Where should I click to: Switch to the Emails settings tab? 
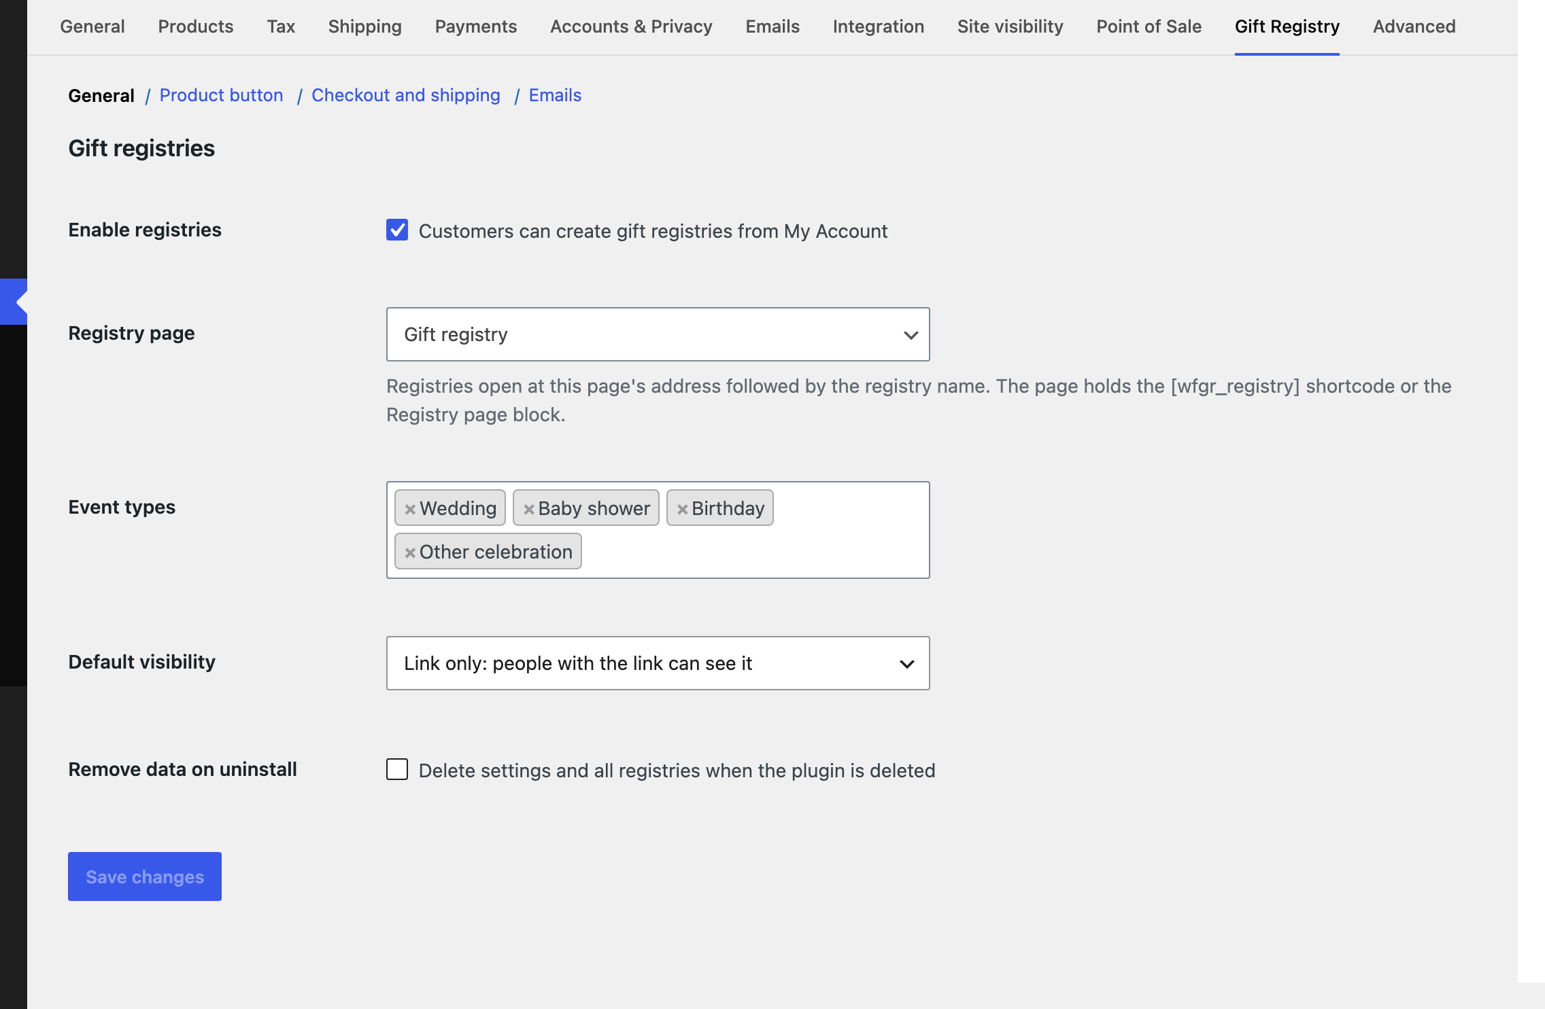pos(773,26)
